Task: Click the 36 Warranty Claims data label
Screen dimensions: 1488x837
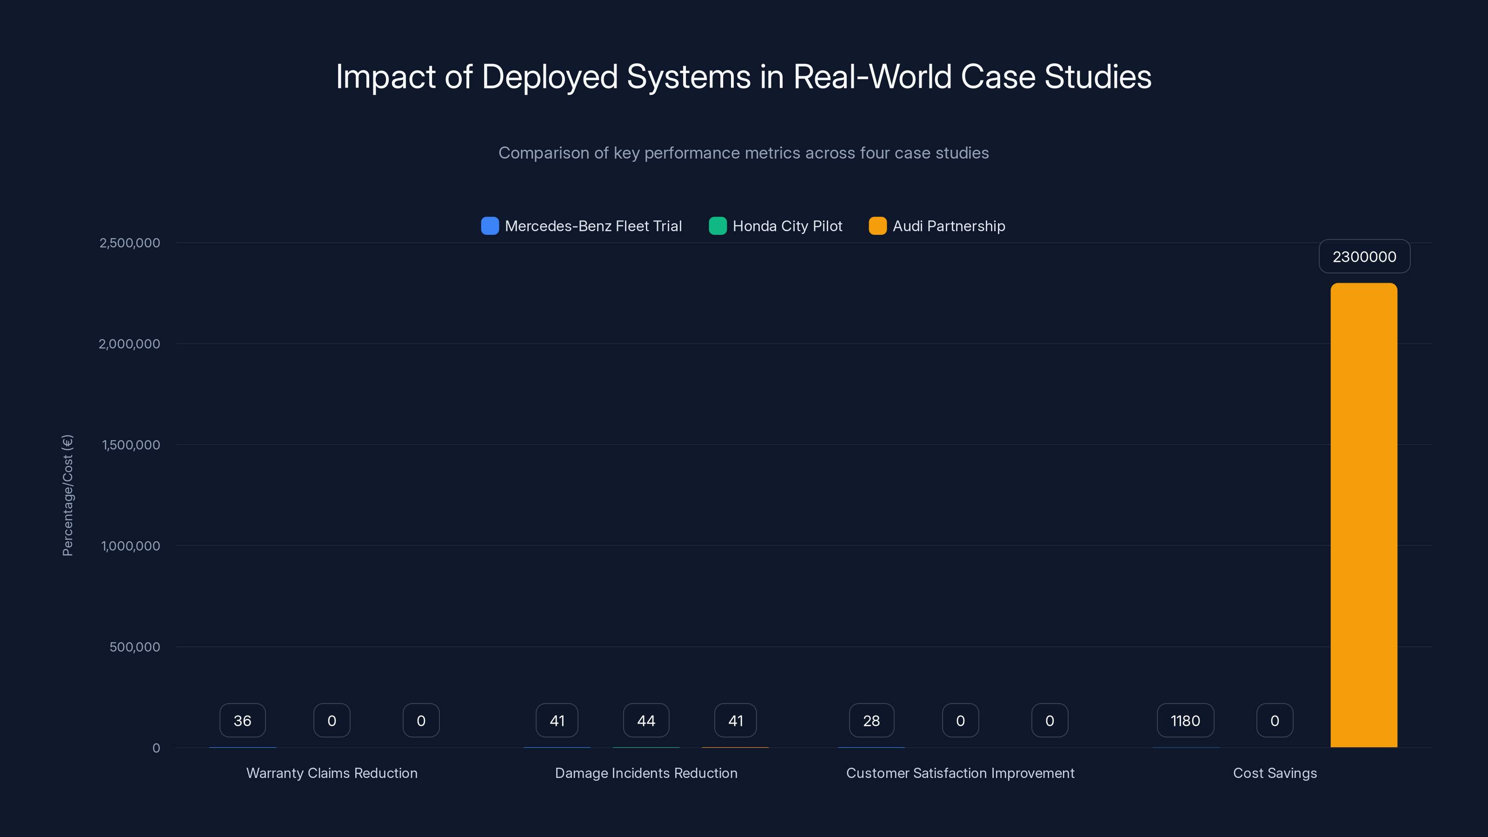Action: point(242,720)
